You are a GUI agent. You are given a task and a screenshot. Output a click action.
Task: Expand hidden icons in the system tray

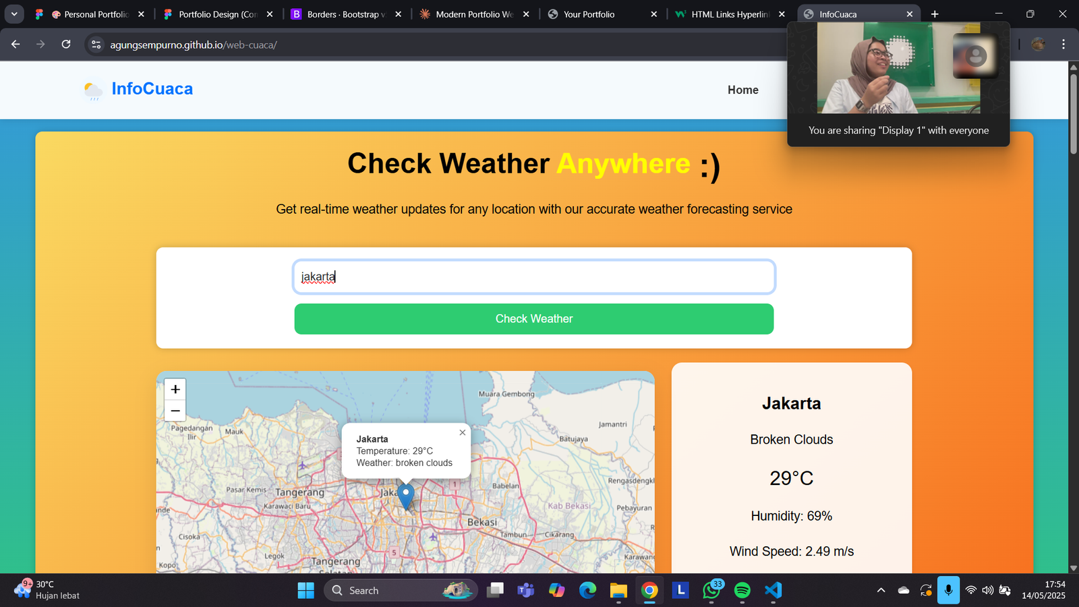881,589
